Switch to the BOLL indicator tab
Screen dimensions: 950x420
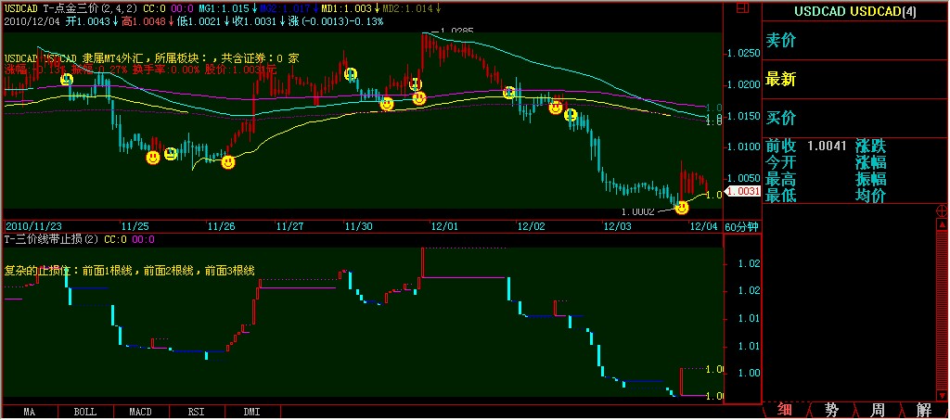85,413
